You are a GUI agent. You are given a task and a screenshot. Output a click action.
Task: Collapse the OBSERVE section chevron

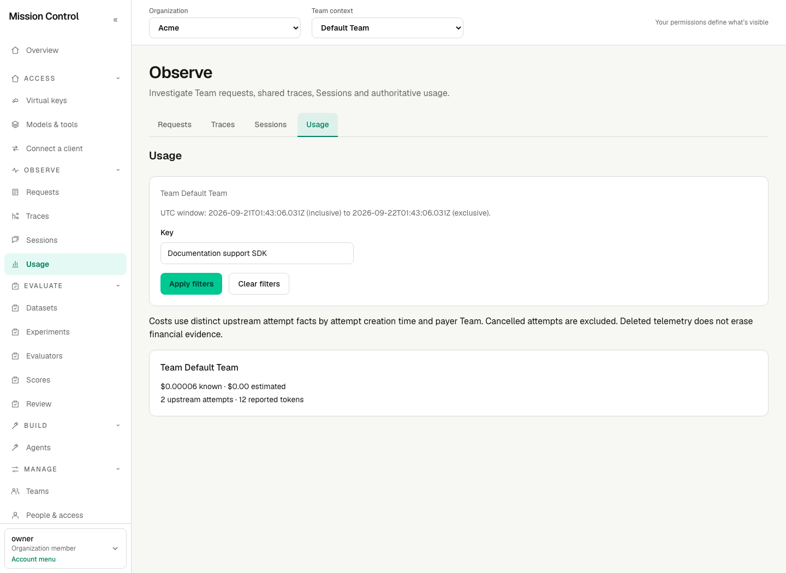pos(118,170)
